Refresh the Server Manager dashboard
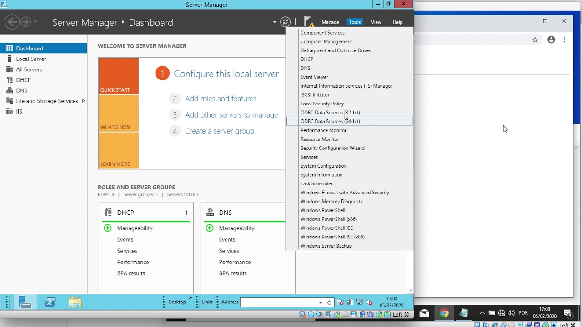The height and width of the screenshot is (327, 582). (285, 22)
